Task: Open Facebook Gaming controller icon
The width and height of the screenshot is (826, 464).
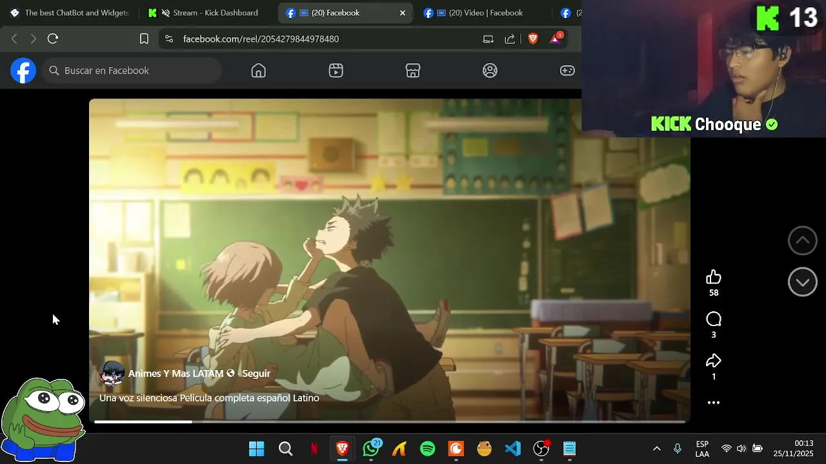Action: pos(567,70)
